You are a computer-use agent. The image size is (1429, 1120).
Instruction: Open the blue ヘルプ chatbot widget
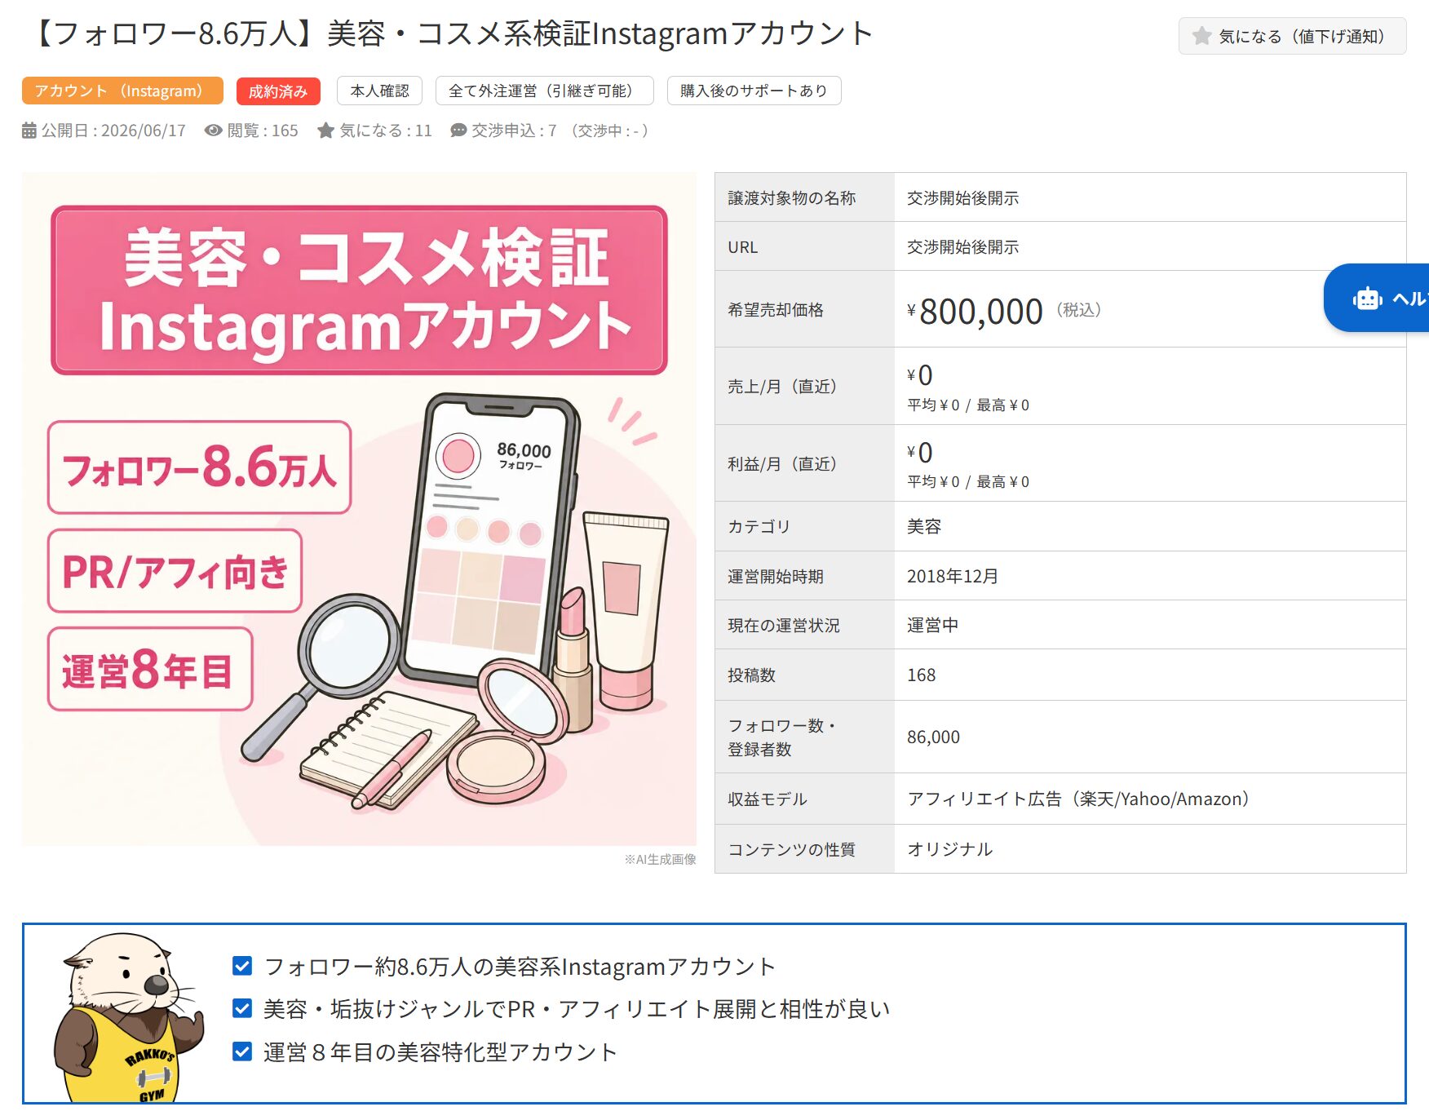pyautogui.click(x=1378, y=298)
